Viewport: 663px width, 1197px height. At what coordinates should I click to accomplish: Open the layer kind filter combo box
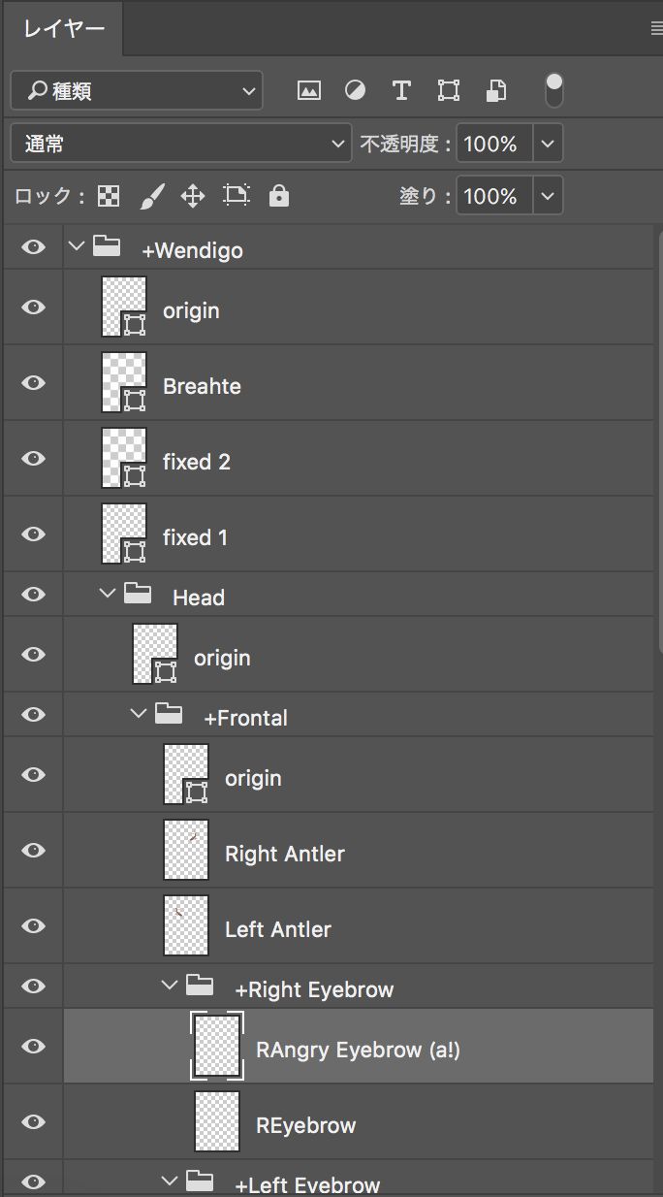pos(136,90)
